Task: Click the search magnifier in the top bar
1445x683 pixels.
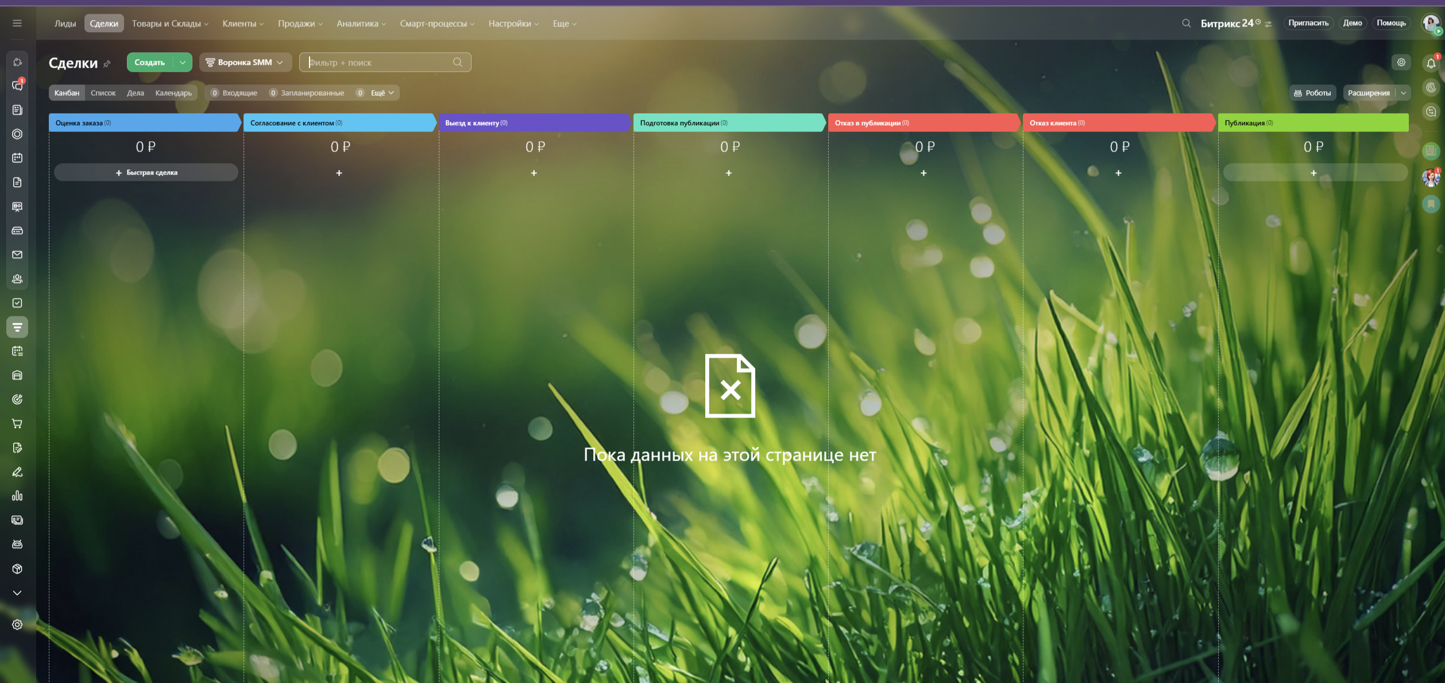Action: pos(1186,24)
